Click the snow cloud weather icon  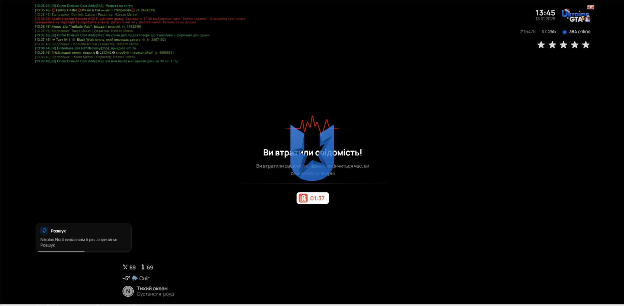(x=135, y=278)
